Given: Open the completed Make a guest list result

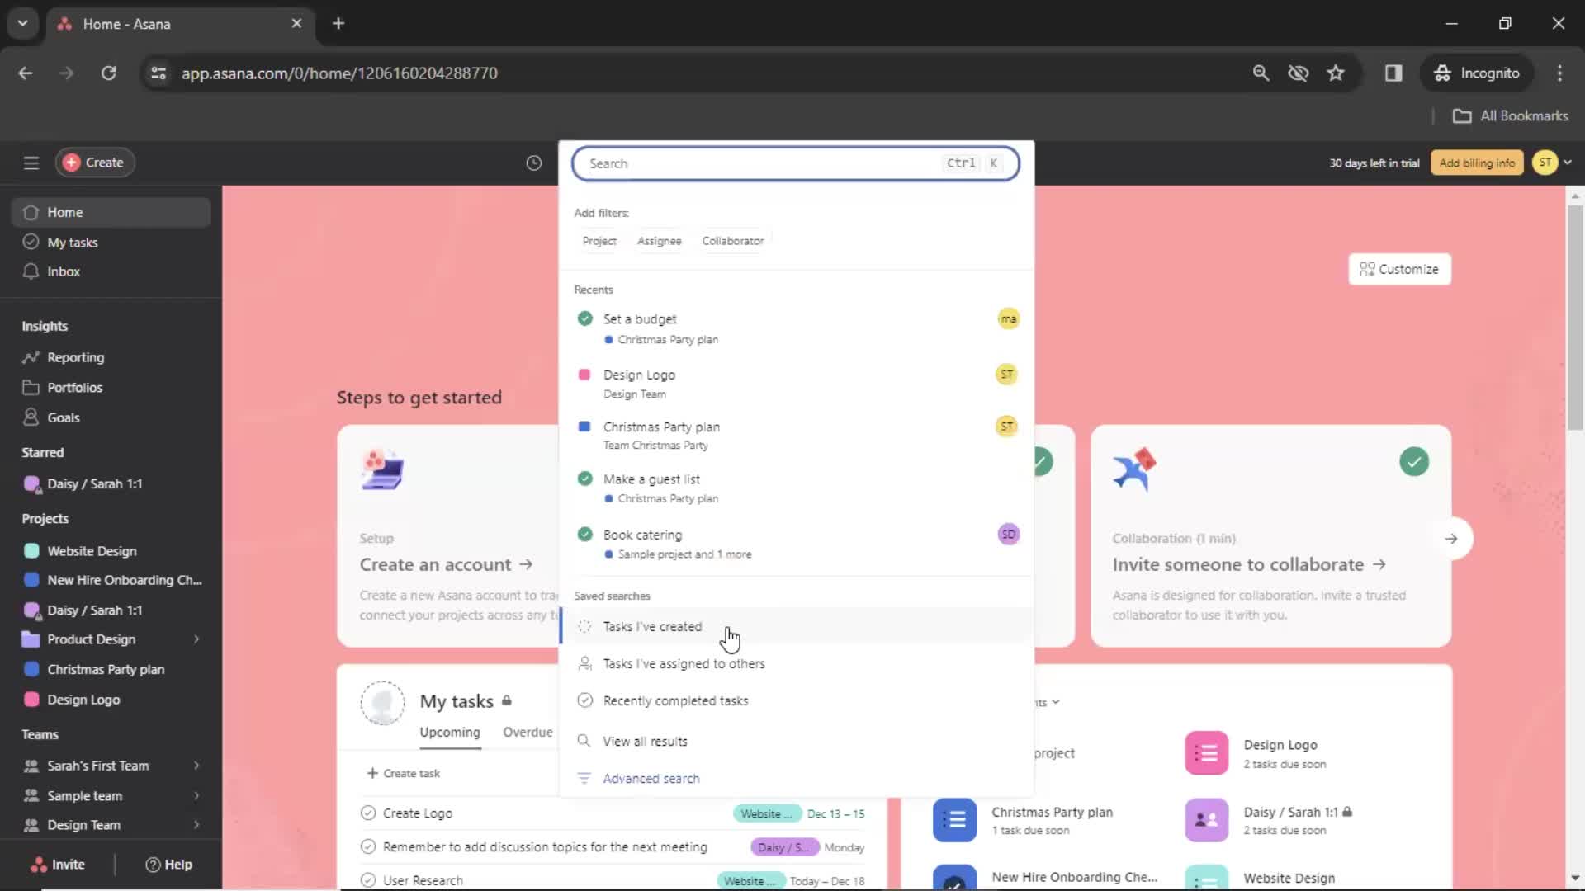Looking at the screenshot, I should click(796, 488).
